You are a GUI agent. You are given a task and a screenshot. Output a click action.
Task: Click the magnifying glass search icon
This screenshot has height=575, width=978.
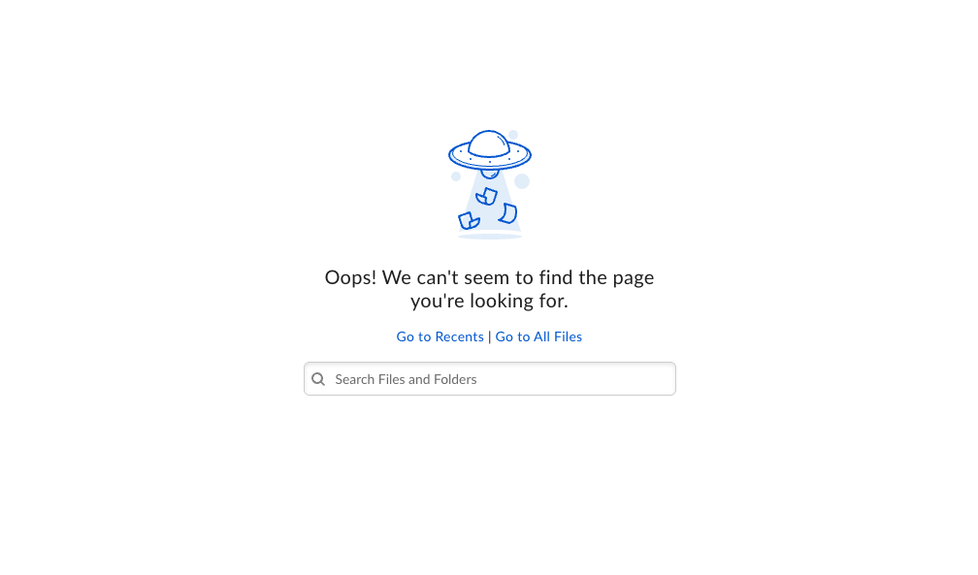click(318, 379)
